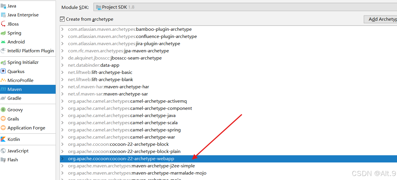Select the lift-archetype-blank archetype
The image size is (397, 180).
228,80
